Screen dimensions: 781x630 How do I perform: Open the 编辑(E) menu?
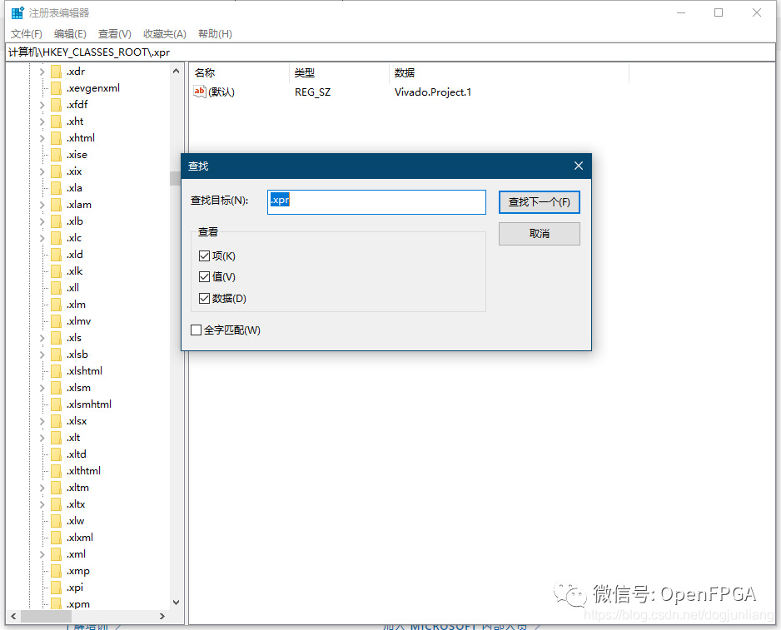tap(68, 33)
